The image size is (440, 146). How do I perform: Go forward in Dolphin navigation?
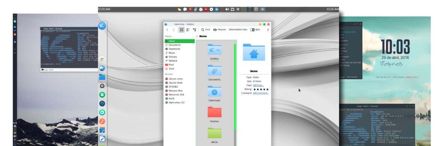coord(174,30)
